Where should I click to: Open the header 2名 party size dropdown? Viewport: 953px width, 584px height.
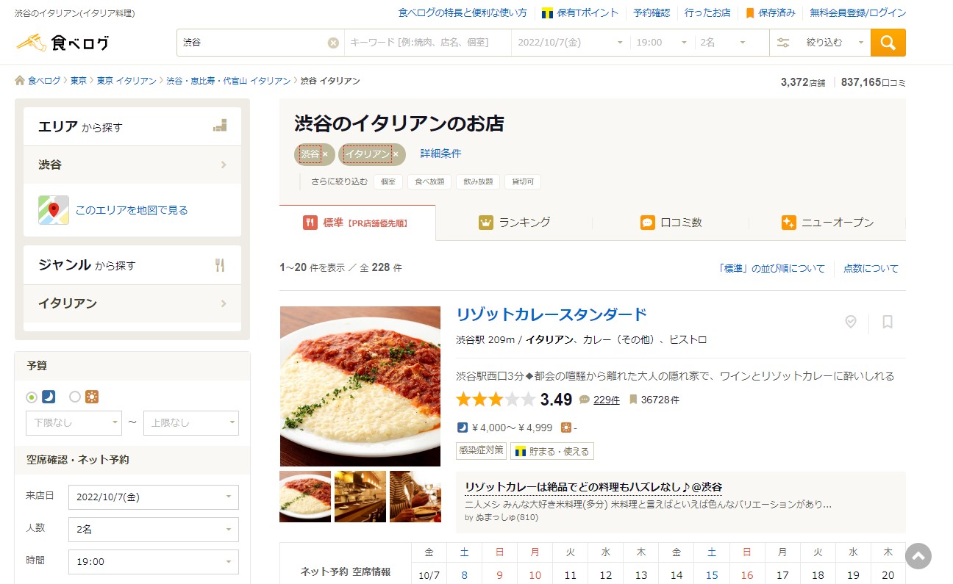(x=724, y=43)
